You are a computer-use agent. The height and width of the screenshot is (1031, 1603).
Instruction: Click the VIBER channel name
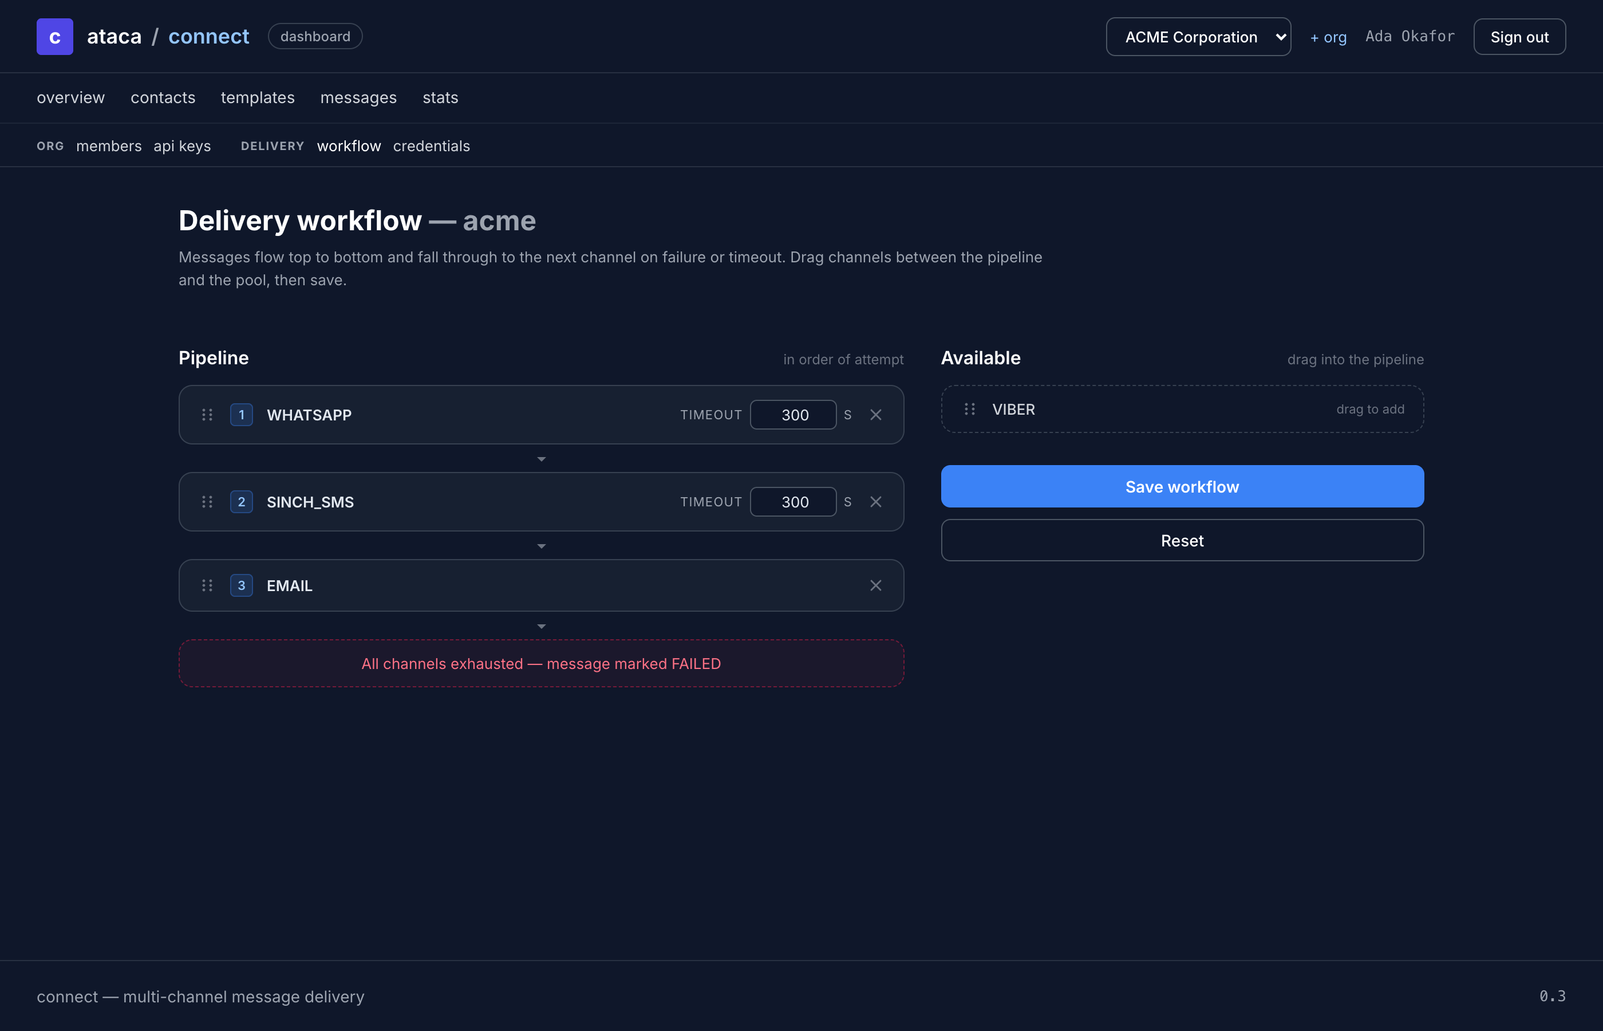[1013, 409]
